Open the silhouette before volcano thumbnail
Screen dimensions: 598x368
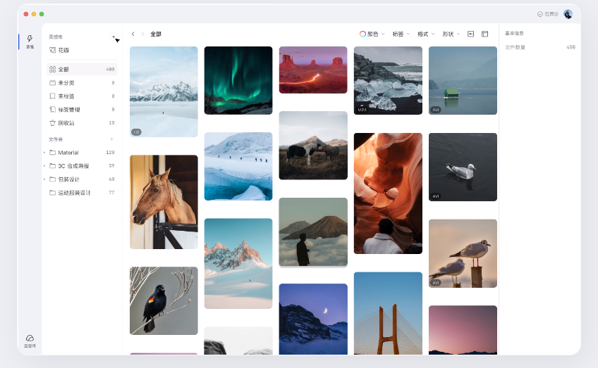point(313,231)
